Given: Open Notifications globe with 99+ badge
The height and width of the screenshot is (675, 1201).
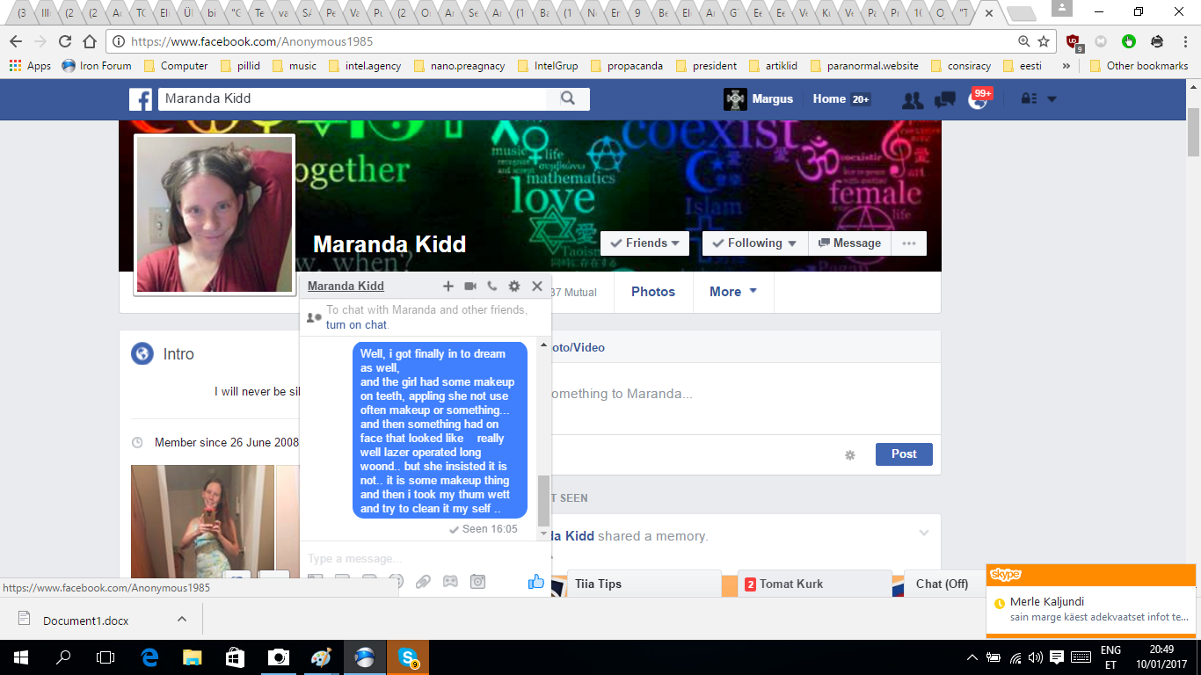Looking at the screenshot, I should point(979,98).
